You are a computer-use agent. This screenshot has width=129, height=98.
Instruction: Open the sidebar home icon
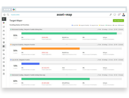click(x=4, y=27)
